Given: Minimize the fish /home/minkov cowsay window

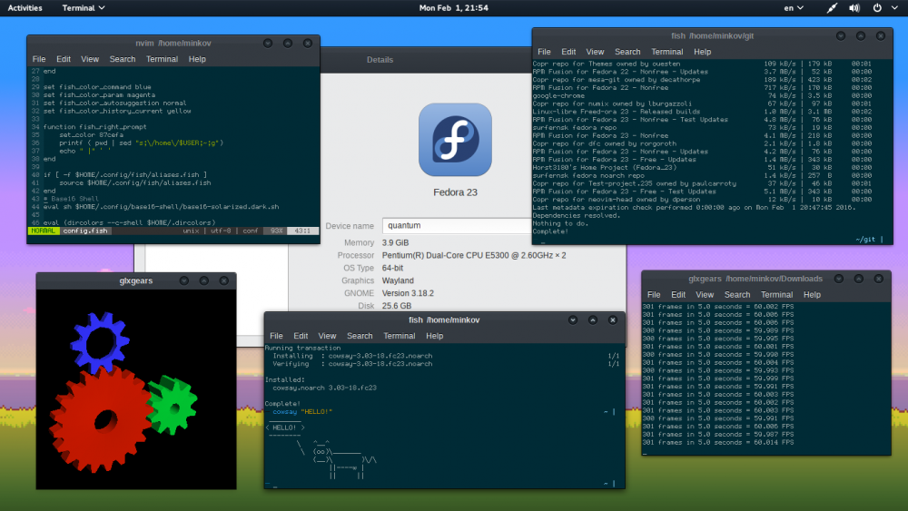Looking at the screenshot, I should pyautogui.click(x=573, y=320).
